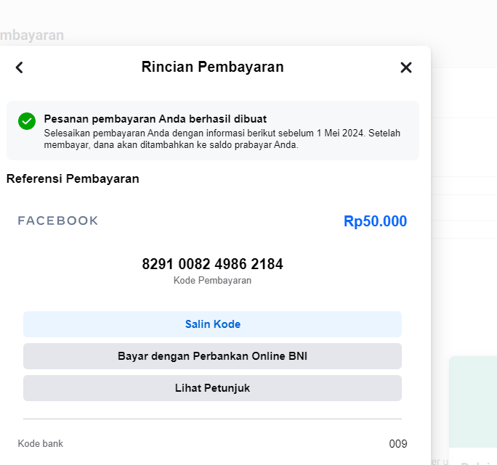Screen dimensions: 497x465
Task: Select the bank code value 009
Action: (x=397, y=444)
